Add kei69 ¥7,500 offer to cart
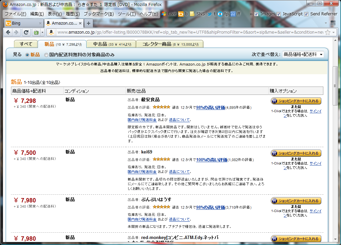 pos(296,153)
